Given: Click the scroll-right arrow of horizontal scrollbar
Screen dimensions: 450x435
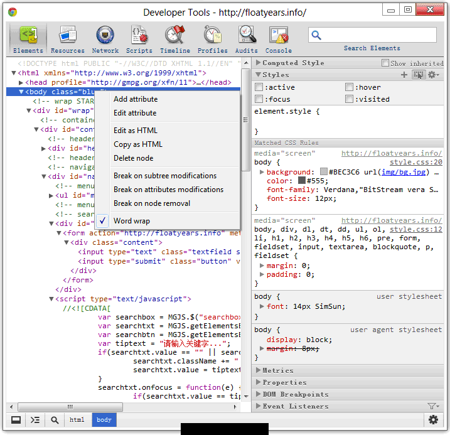Looking at the screenshot, I should [x=235, y=407].
